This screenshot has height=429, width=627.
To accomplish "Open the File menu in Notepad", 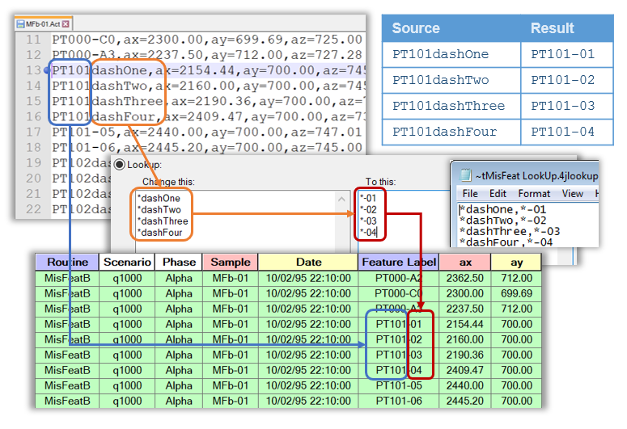I will click(x=470, y=194).
